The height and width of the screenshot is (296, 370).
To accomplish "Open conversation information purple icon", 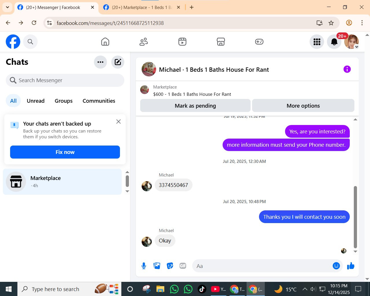I will (347, 69).
